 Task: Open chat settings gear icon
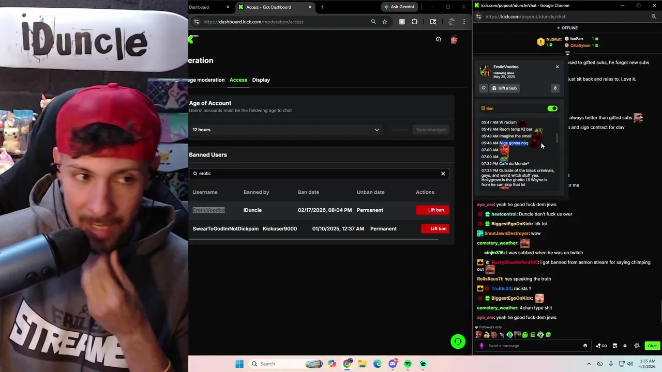pyautogui.click(x=625, y=346)
